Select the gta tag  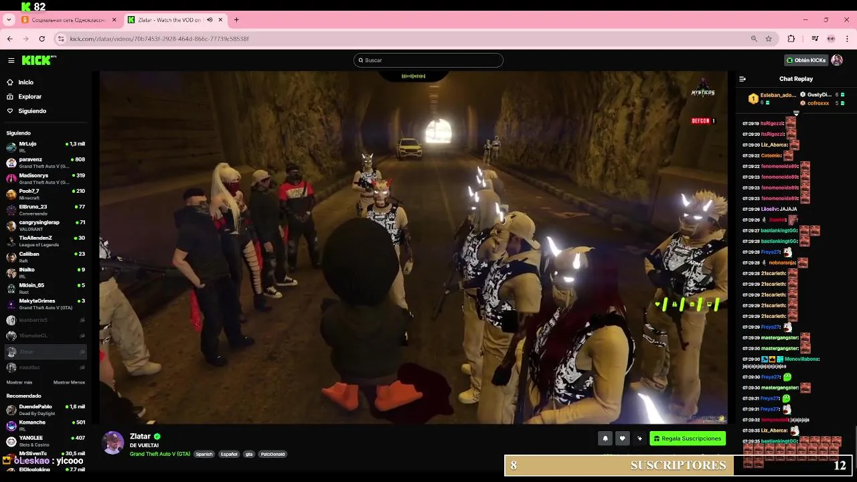[x=249, y=454]
